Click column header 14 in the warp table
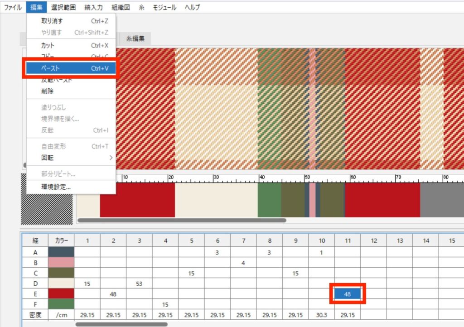Screen dimensions: 464x327 [425, 240]
